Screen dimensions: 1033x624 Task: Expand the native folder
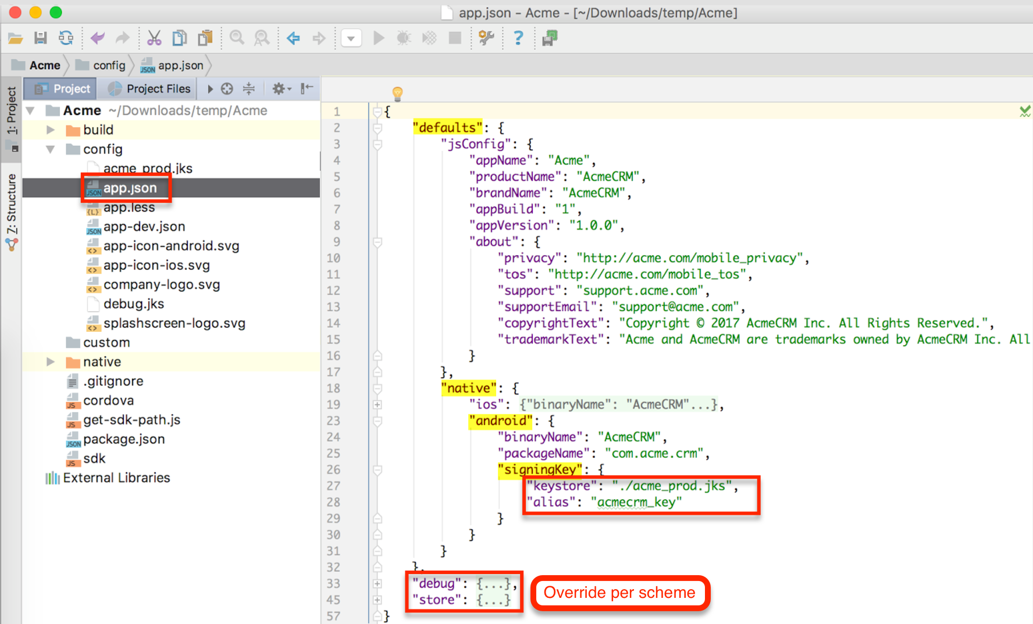[x=51, y=361]
